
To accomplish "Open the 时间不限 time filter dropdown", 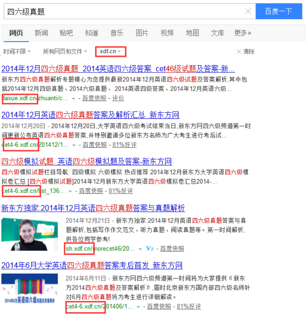I will pos(17,52).
